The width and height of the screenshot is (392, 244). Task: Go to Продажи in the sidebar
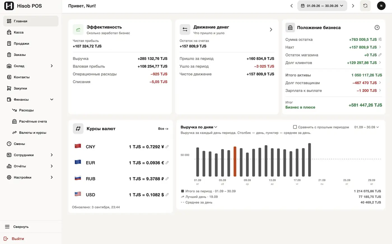(31, 43)
